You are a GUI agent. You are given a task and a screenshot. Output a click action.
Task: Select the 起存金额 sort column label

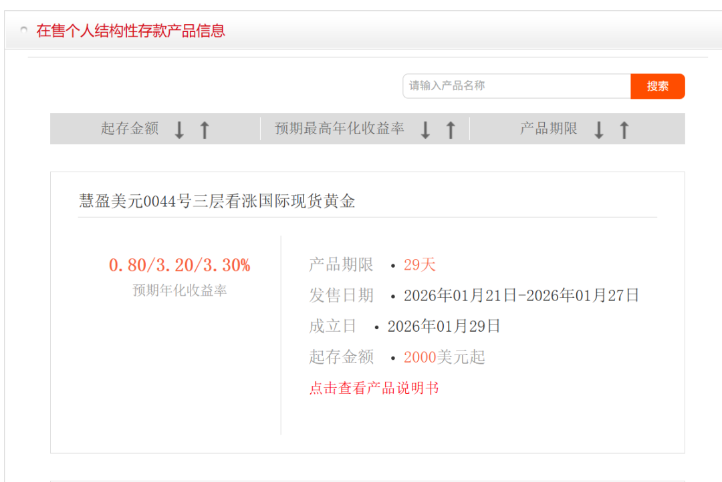tap(130, 129)
